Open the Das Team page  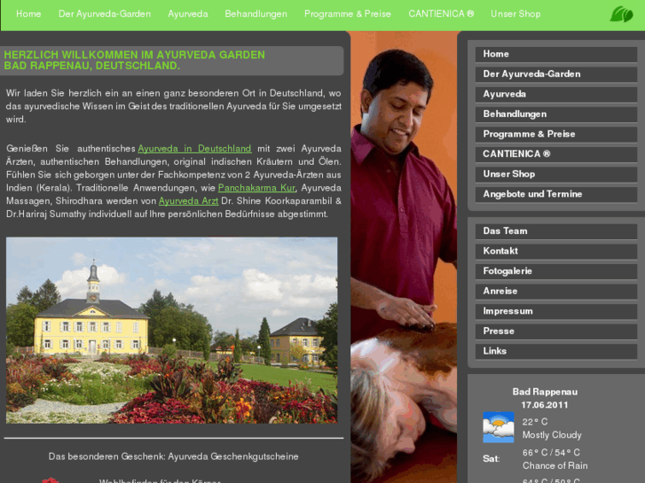pyautogui.click(x=556, y=231)
